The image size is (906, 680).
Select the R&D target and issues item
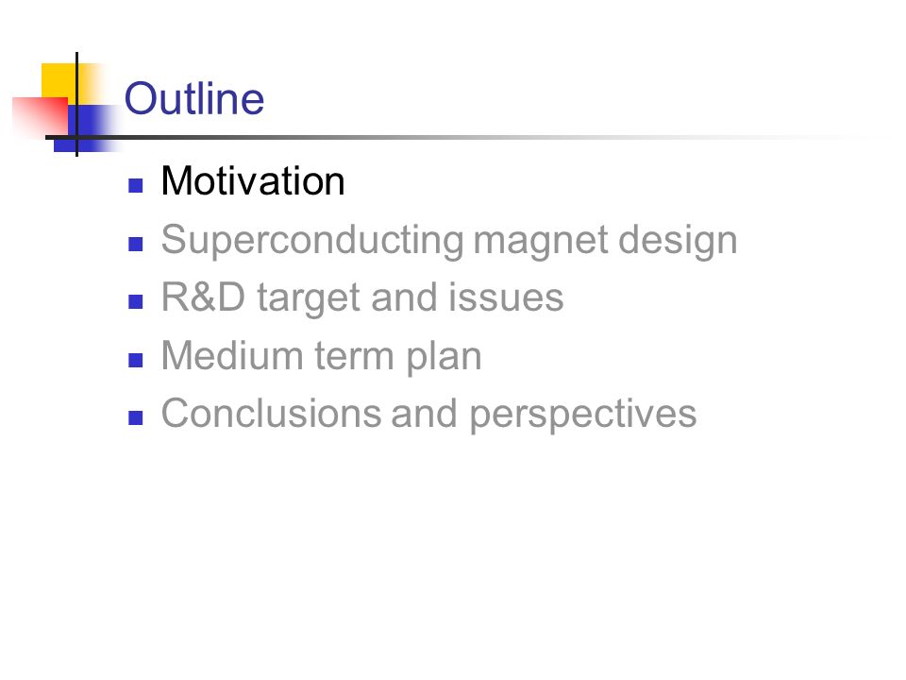(362, 297)
